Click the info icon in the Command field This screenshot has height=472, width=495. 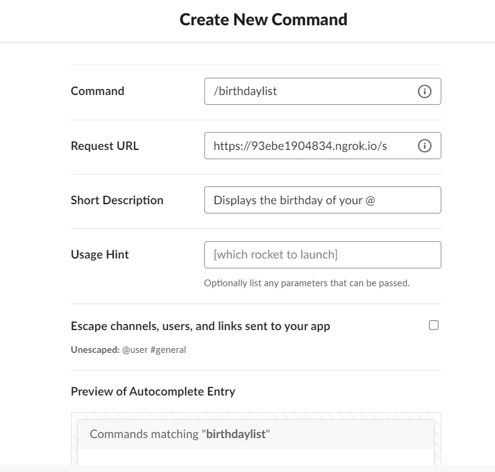pos(425,91)
